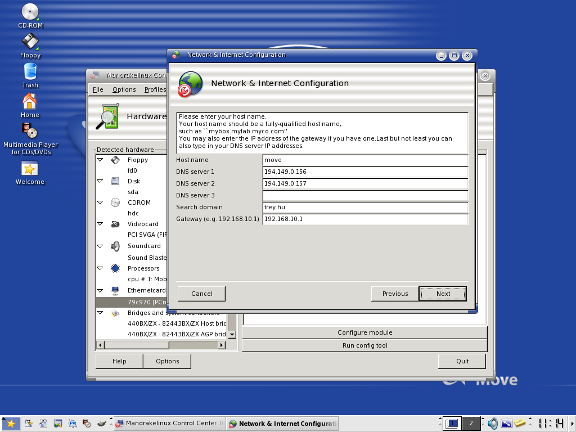Click the Gateway input field

point(365,219)
